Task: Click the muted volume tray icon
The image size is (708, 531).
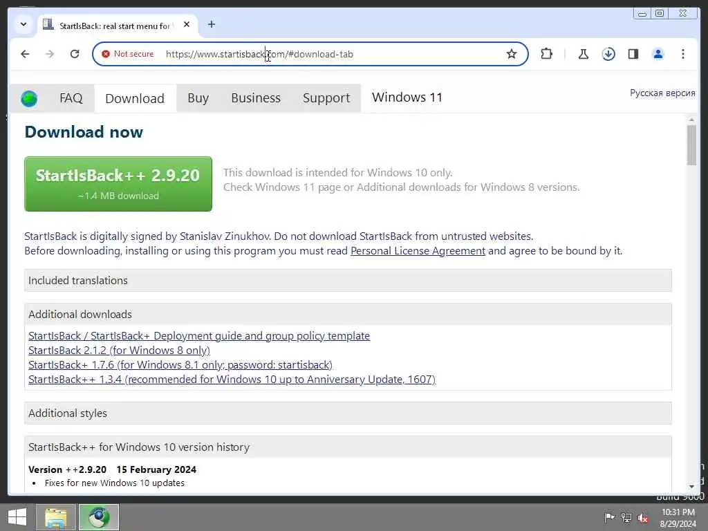Action: pos(643,517)
